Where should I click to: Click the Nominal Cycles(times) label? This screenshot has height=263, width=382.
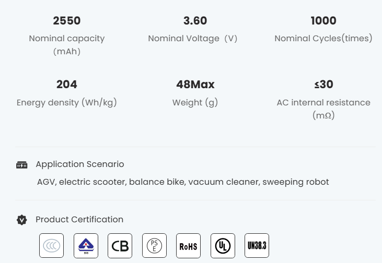[x=323, y=39]
